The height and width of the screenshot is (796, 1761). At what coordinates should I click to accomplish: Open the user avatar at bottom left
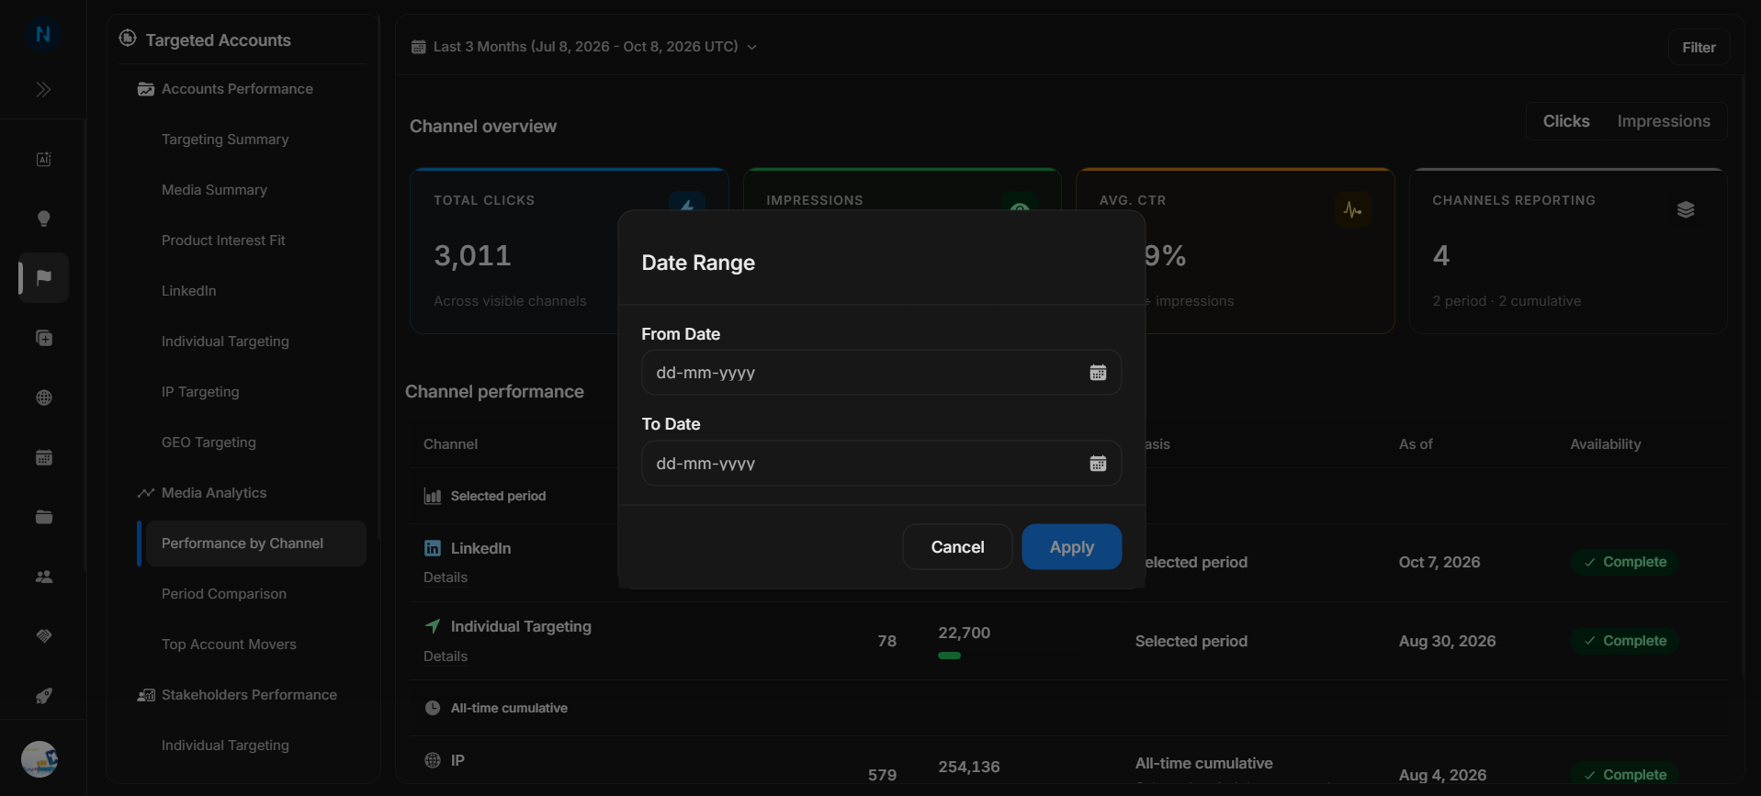click(40, 759)
